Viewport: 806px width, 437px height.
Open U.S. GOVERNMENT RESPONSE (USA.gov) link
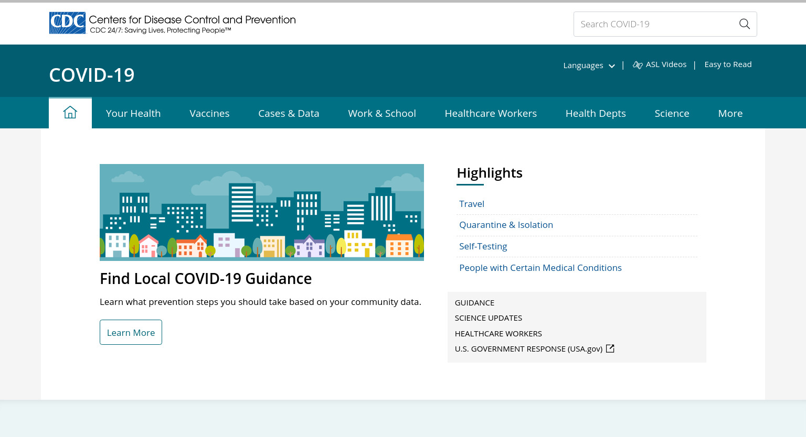(x=528, y=349)
